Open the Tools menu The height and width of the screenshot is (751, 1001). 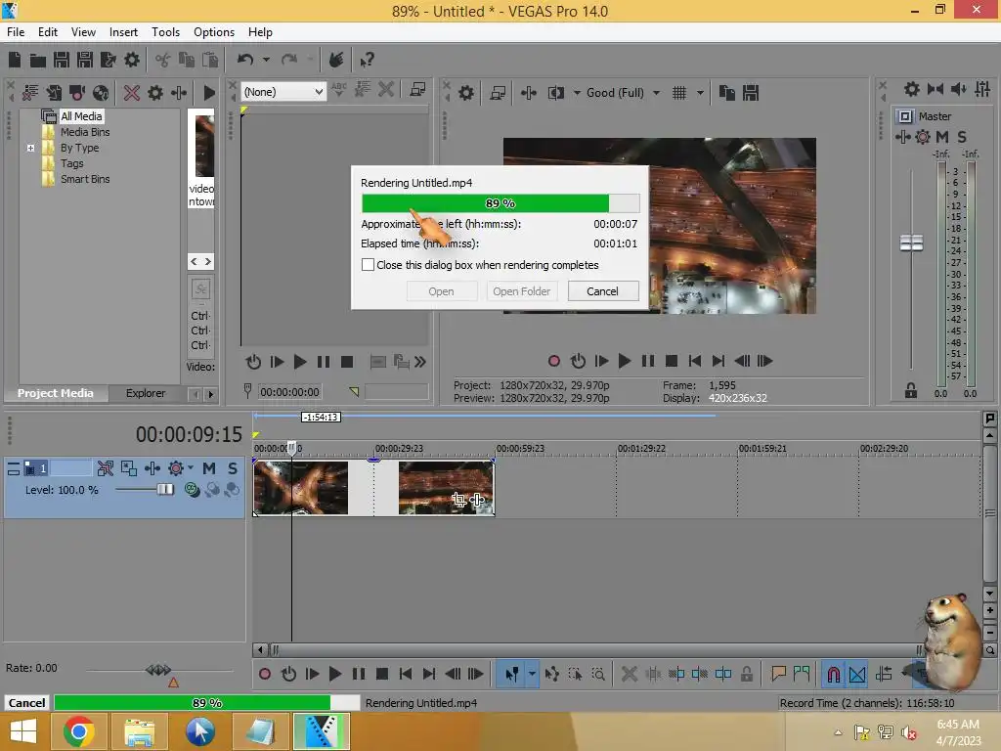click(x=165, y=32)
